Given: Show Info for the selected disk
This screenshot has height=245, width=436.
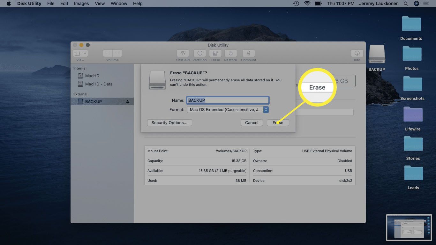Looking at the screenshot, I should 357,53.
